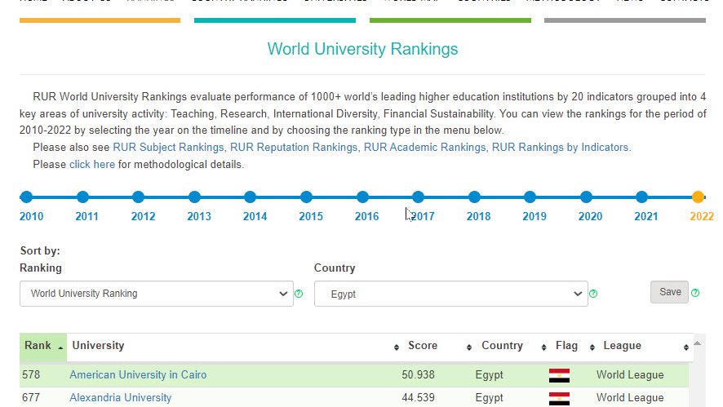Click rank 578 cell

coord(31,374)
